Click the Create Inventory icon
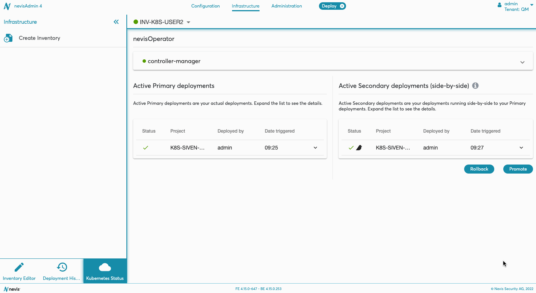 point(8,38)
